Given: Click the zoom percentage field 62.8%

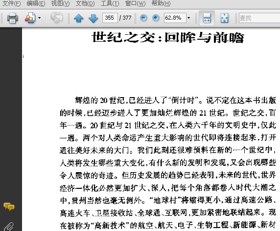Looking at the screenshot, I should click(175, 18).
